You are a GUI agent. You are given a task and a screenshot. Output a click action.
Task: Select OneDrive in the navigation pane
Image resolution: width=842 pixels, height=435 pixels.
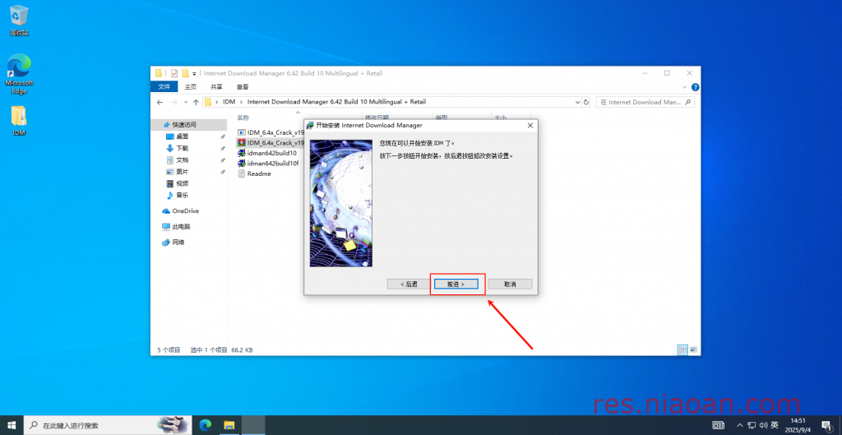(x=185, y=211)
